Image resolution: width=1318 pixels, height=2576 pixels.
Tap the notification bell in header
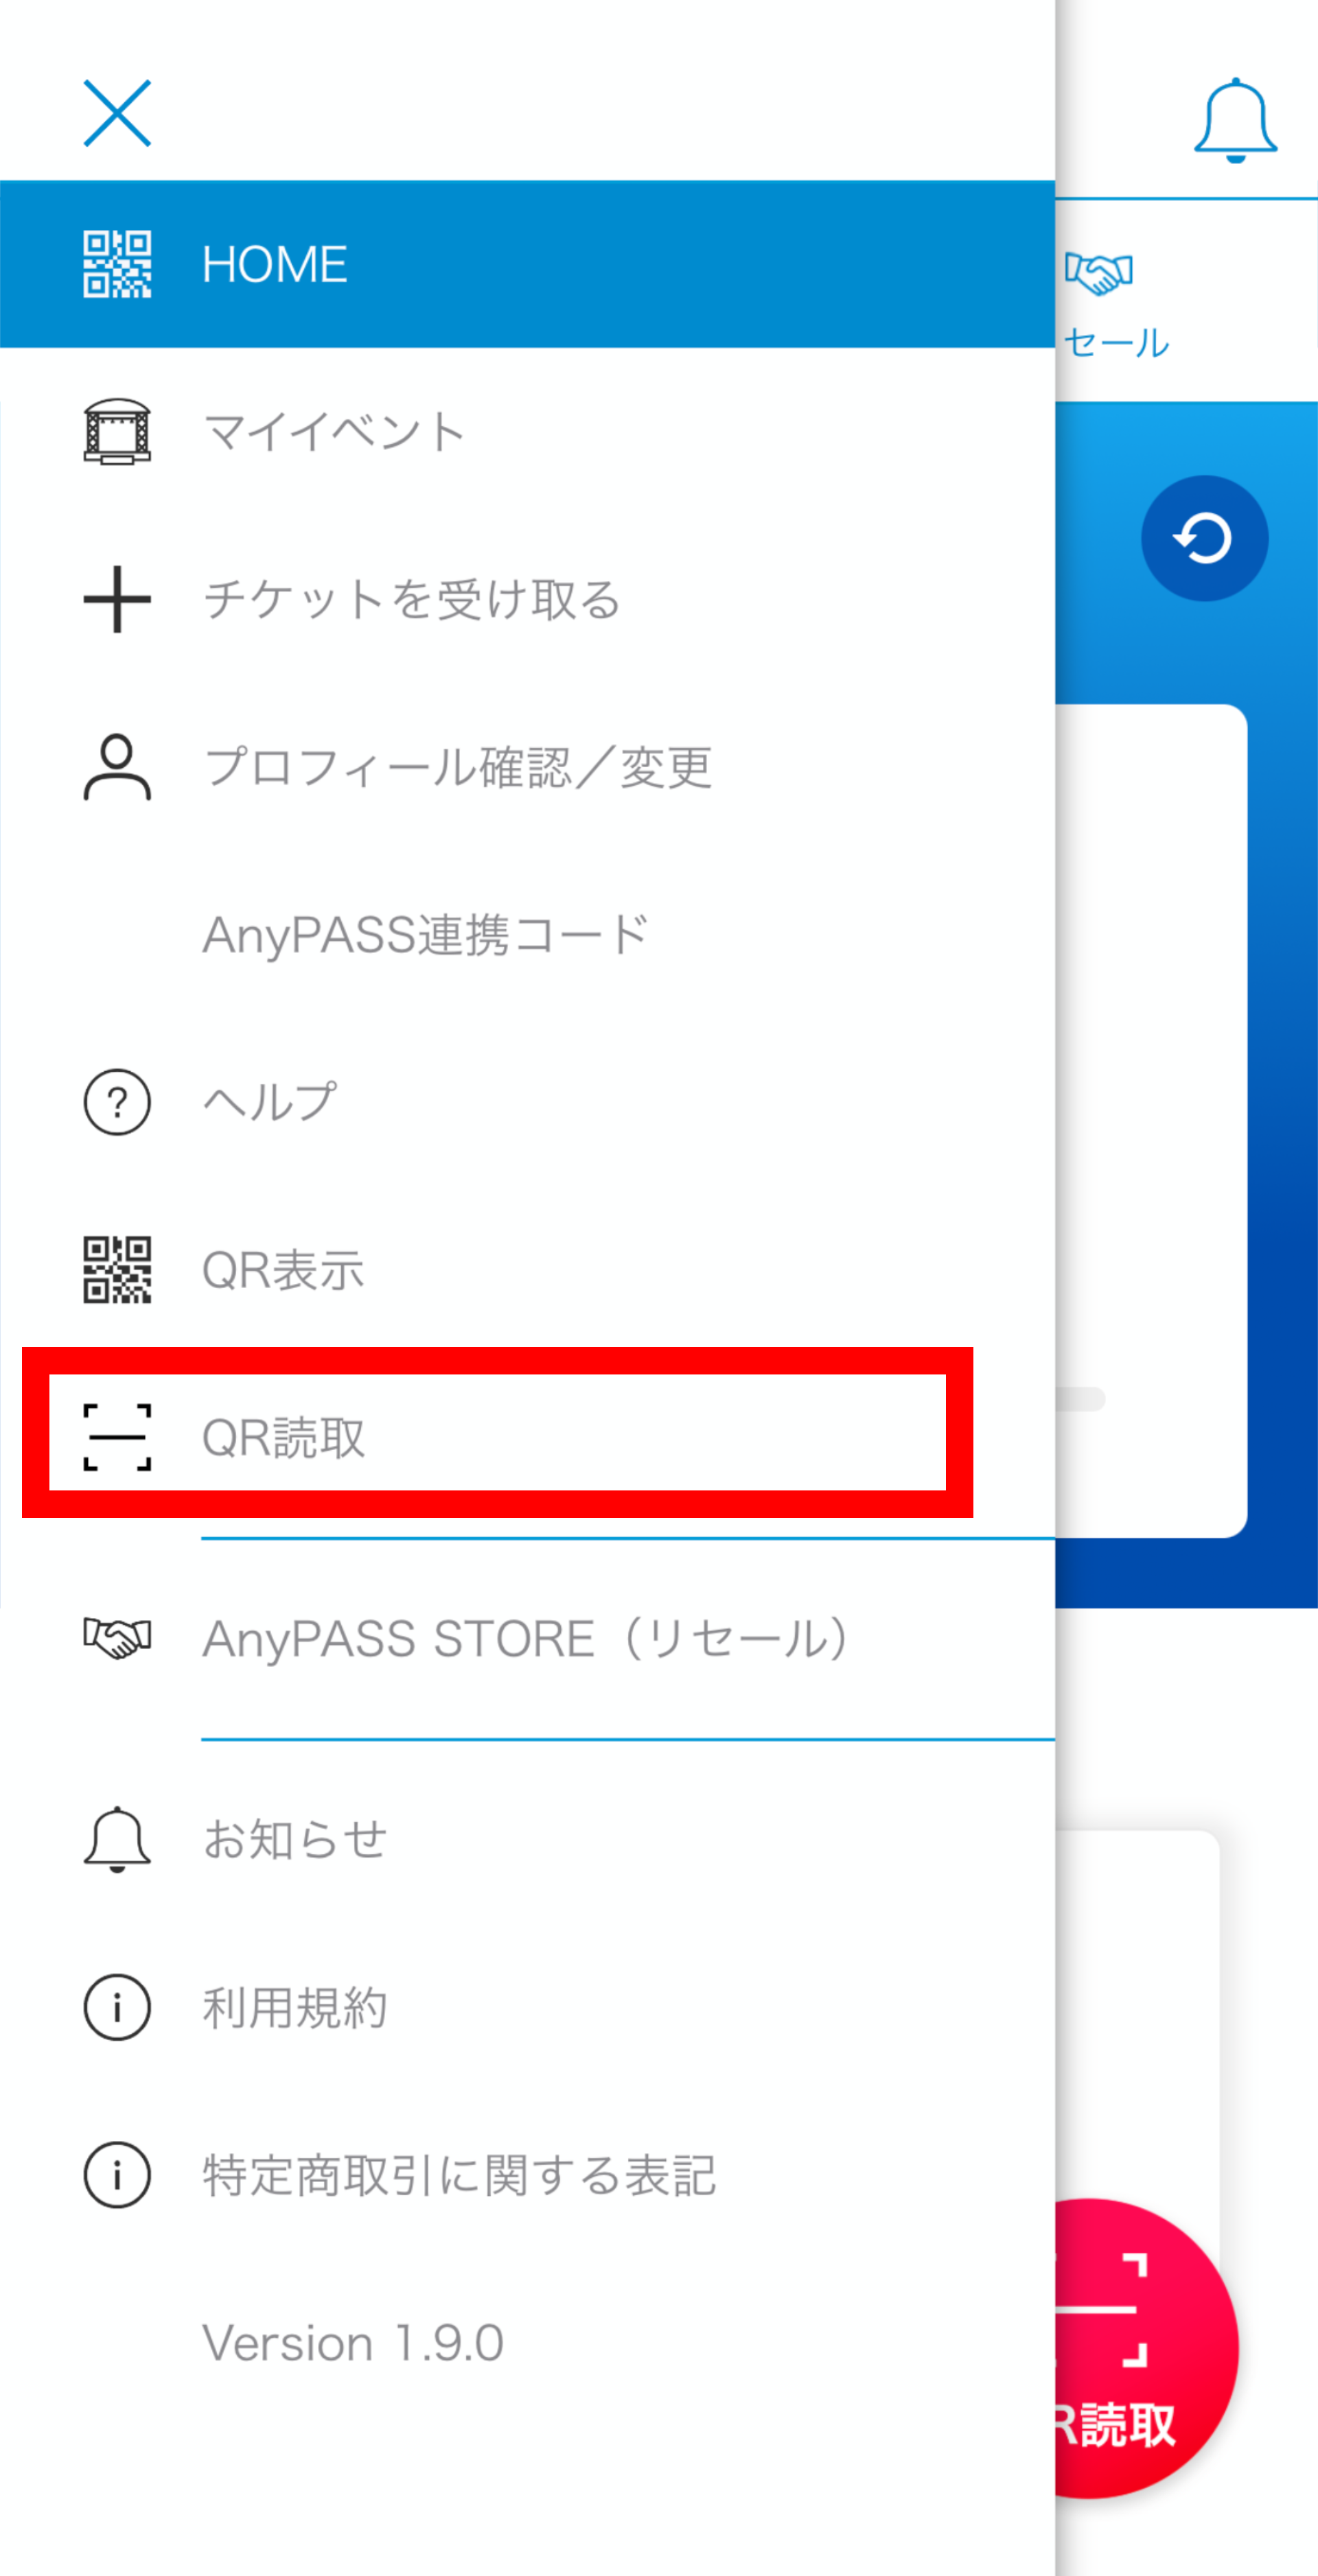click(x=1235, y=120)
